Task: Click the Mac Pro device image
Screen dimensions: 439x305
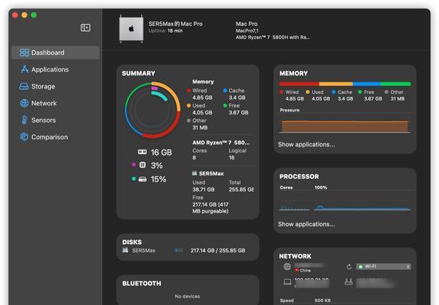Action: click(x=131, y=28)
